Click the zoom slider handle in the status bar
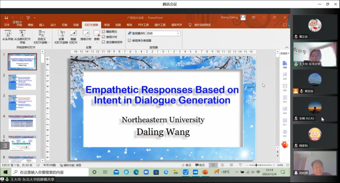This screenshot has width=340, height=183. pos(256,165)
